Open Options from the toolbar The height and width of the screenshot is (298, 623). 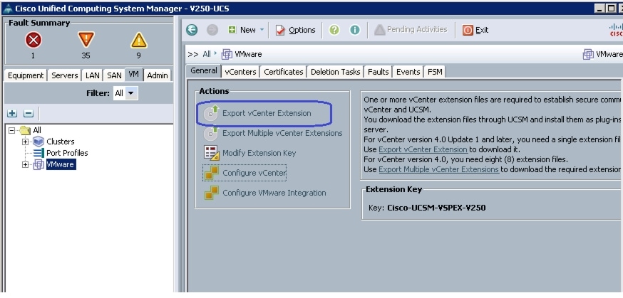coord(296,30)
